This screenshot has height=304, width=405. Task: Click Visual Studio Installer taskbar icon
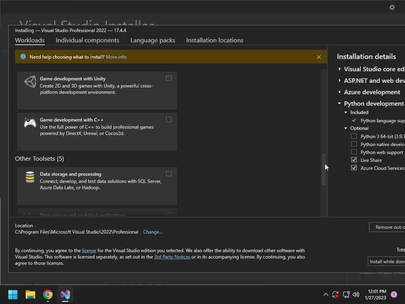(65, 294)
